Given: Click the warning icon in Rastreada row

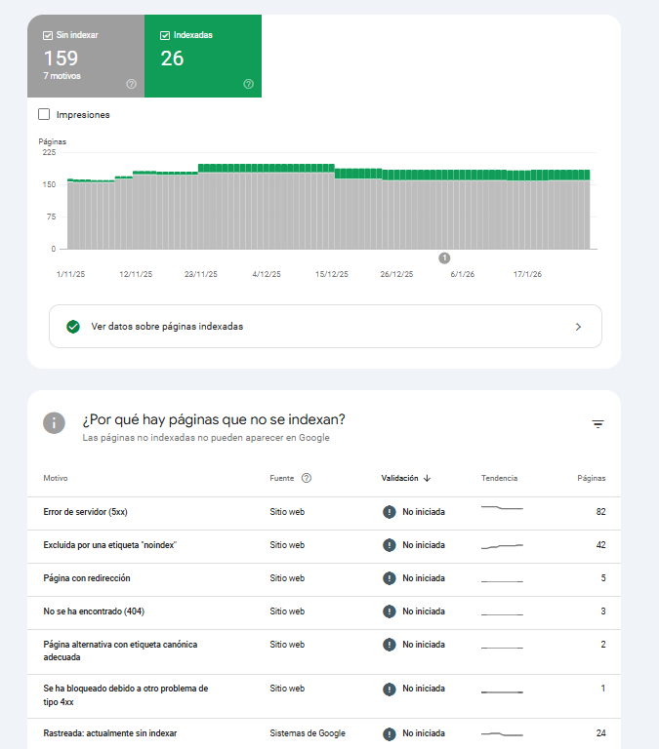Looking at the screenshot, I should pyautogui.click(x=390, y=733).
